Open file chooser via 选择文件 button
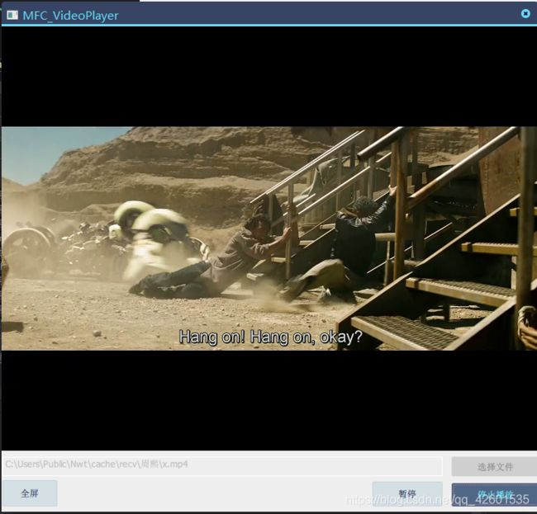Screen dimensions: 537x514 [x=494, y=466]
